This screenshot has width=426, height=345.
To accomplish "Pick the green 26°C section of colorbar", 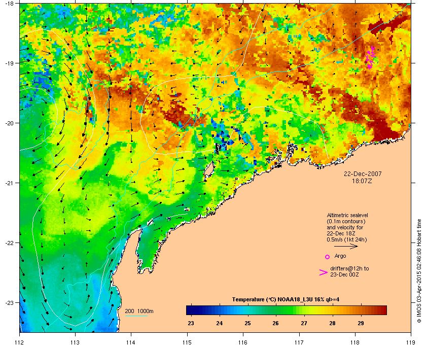I will (x=276, y=310).
